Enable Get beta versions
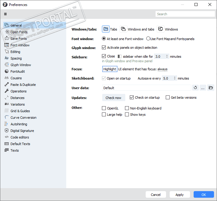 [x=168, y=98]
